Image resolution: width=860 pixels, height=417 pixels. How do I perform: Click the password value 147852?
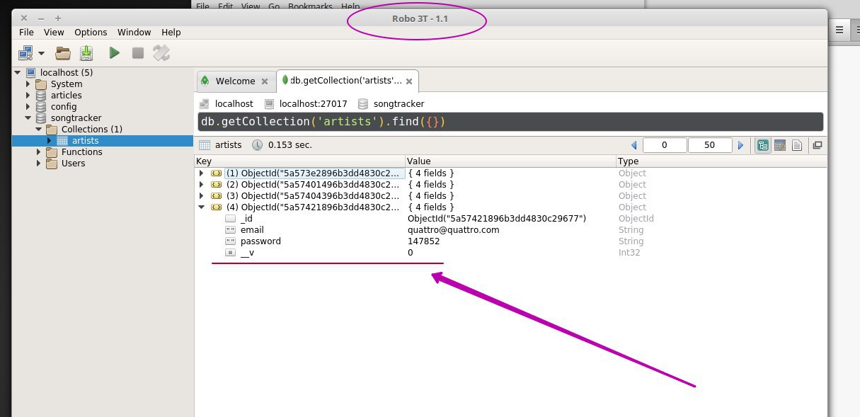[423, 241]
